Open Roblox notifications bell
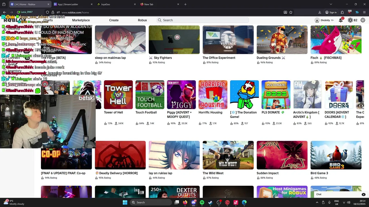The height and width of the screenshot is (207, 369). [341, 20]
